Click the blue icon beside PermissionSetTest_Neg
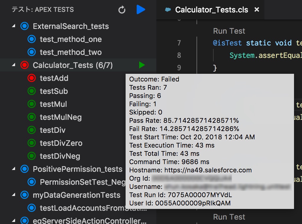This screenshot has height=224, width=302. click(32, 182)
